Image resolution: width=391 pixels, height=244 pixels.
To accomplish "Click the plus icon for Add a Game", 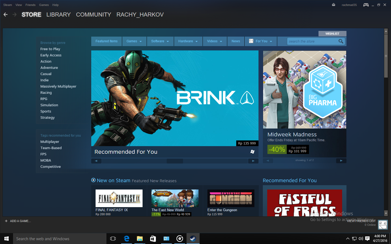I will (6, 221).
